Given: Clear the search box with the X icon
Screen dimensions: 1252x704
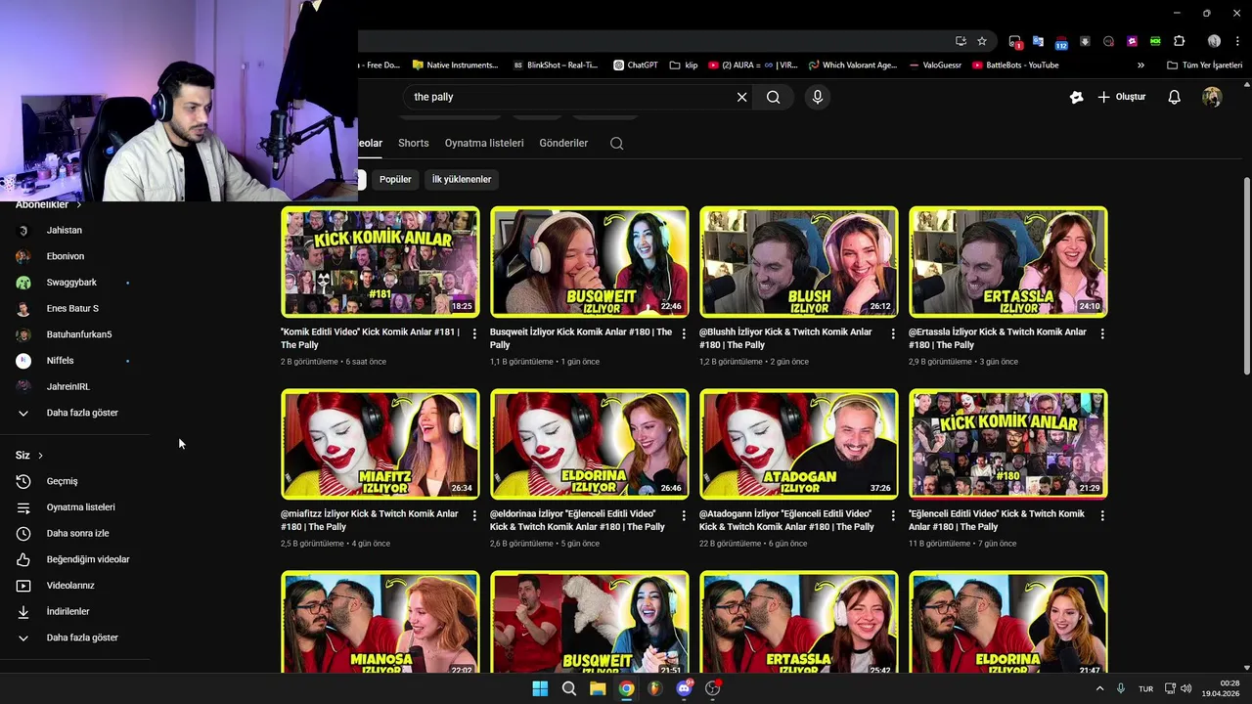Looking at the screenshot, I should 741,97.
